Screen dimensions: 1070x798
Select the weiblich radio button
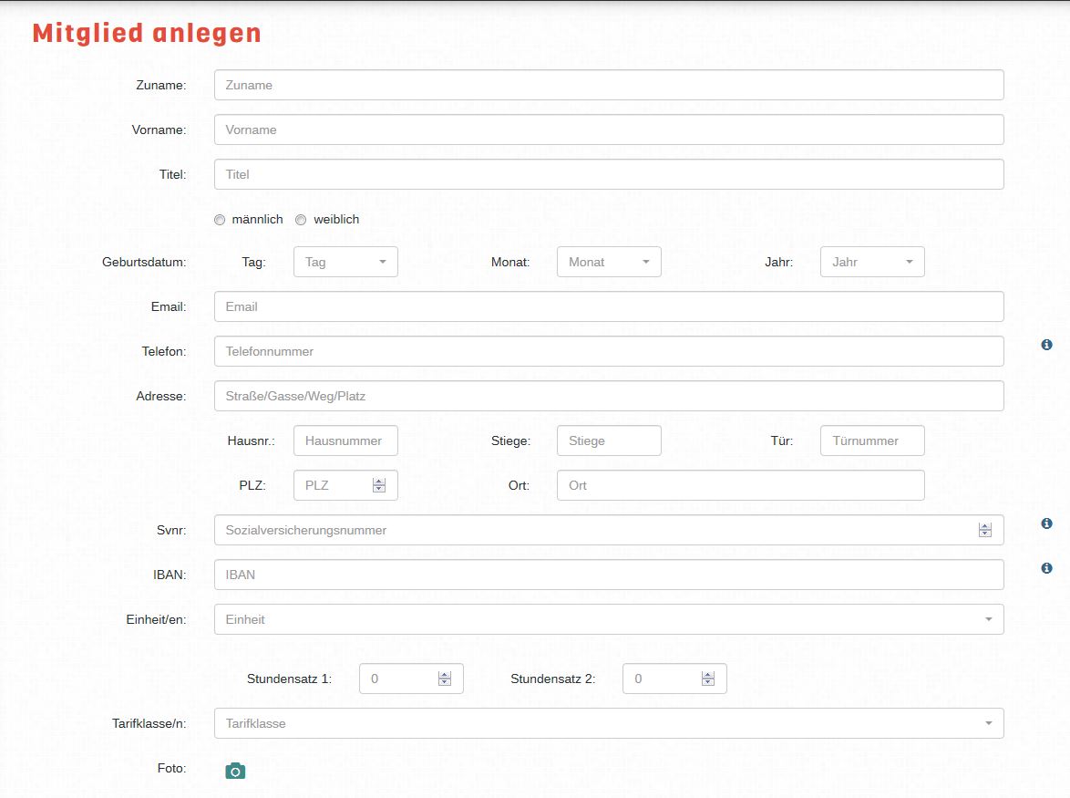301,220
